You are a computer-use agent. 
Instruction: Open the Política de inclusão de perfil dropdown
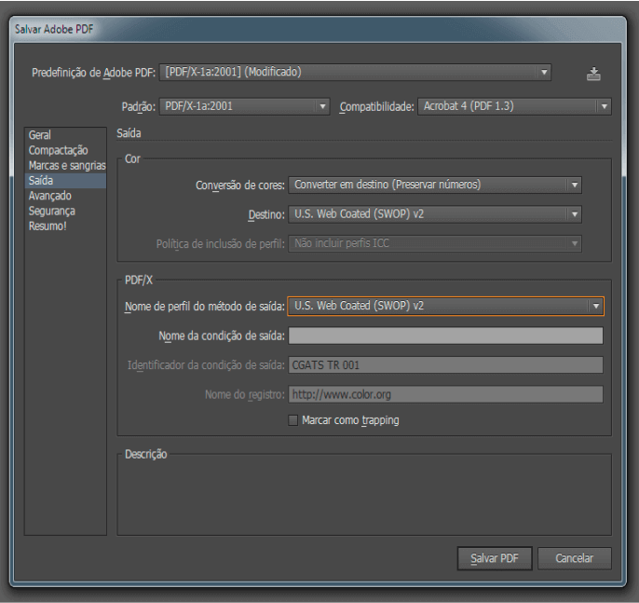[x=435, y=243]
